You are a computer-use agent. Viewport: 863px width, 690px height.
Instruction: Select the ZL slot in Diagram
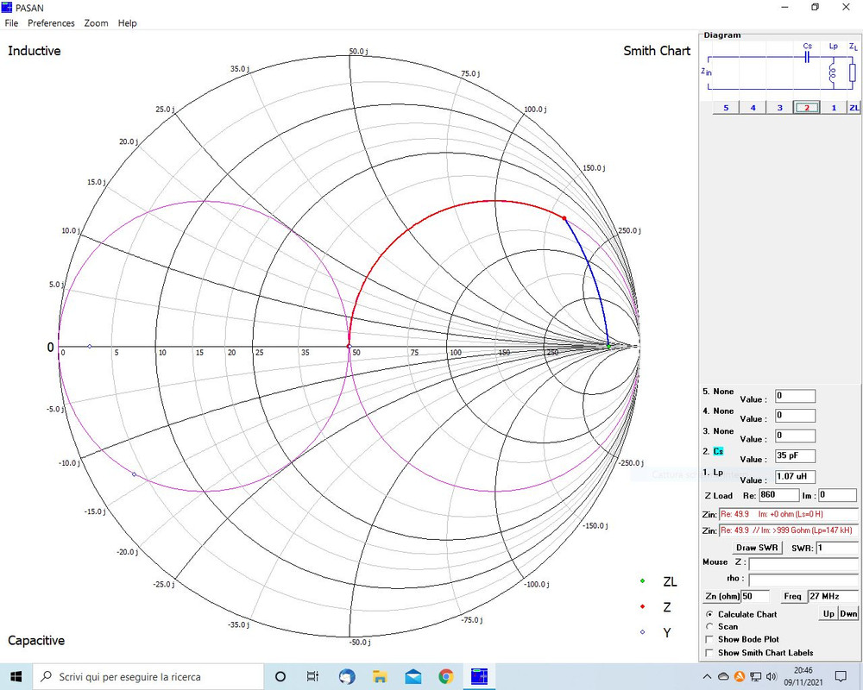point(854,108)
